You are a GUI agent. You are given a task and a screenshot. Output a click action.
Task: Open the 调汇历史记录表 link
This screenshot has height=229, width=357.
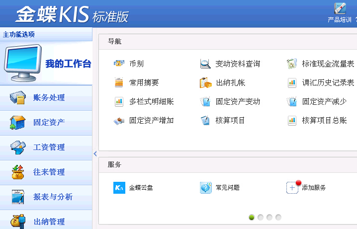point(328,82)
